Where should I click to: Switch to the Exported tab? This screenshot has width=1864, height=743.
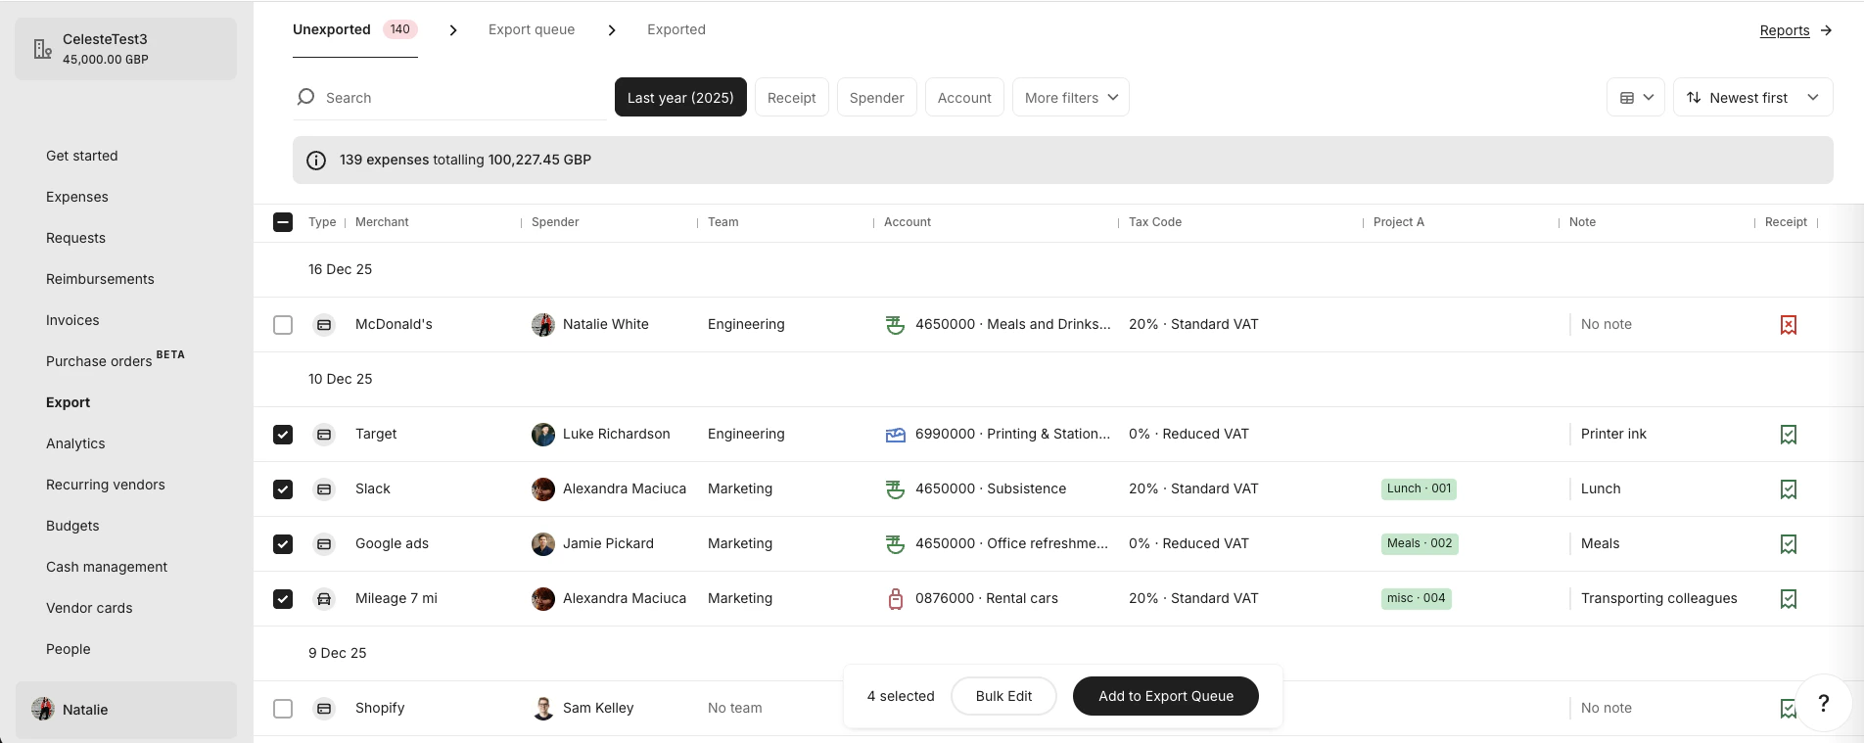point(676,29)
